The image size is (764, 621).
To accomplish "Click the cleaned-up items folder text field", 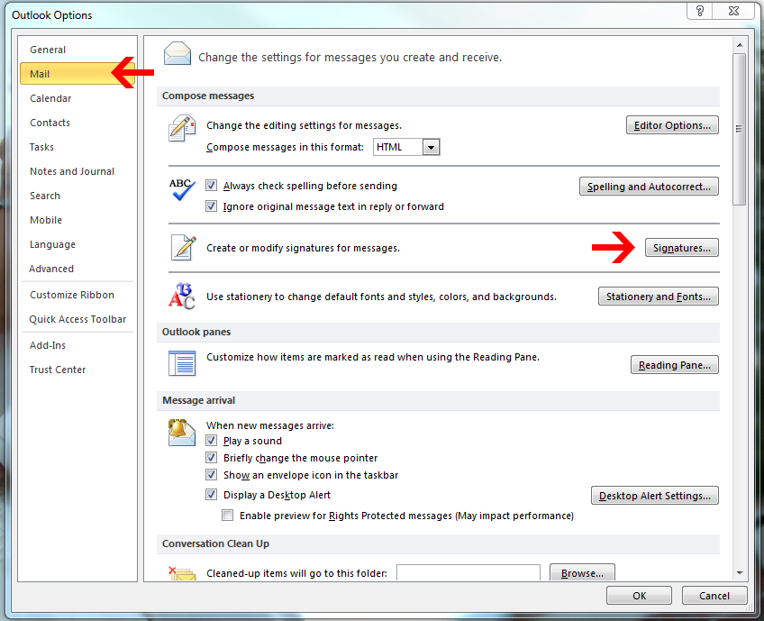I will [468, 573].
